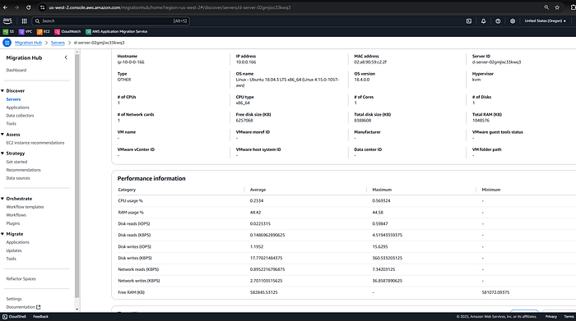Click the AWS search input field
The image size is (576, 321).
click(110, 21)
